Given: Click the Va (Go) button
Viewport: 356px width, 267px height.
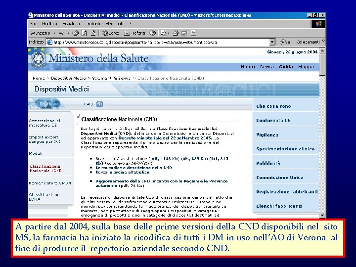Looking at the screenshot, I should [x=285, y=42].
